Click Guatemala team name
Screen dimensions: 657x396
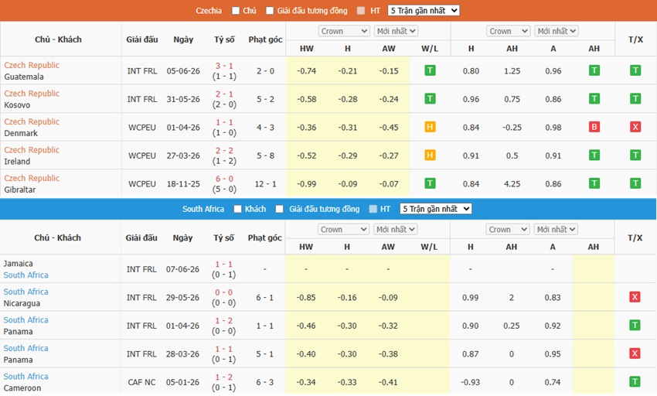[24, 77]
